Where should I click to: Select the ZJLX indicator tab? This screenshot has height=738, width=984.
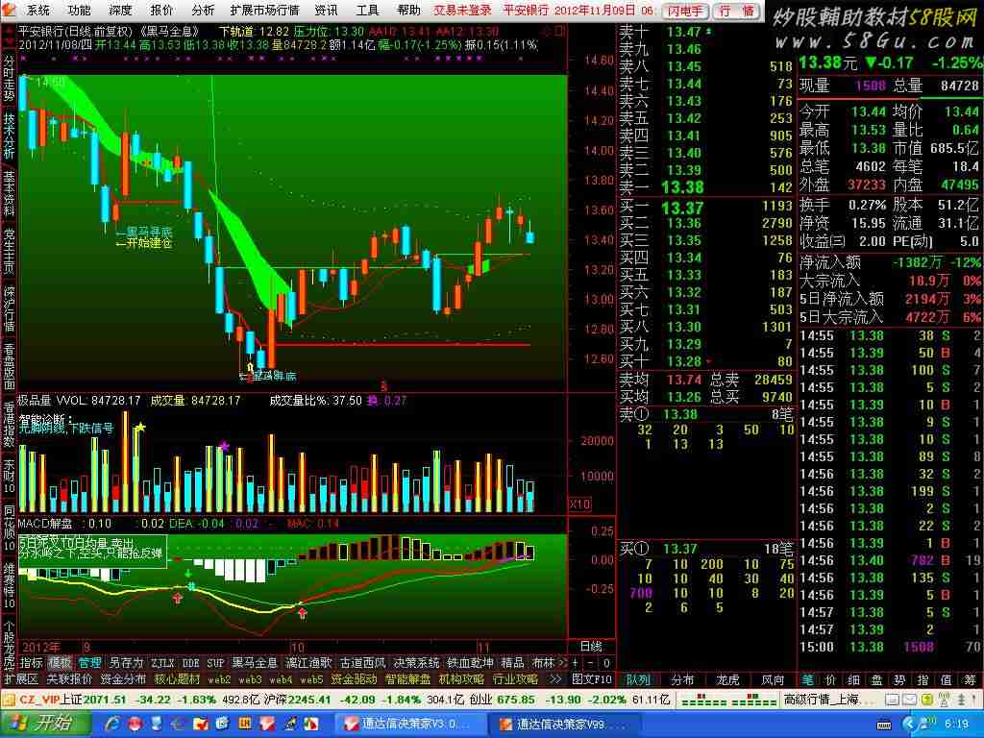162,663
